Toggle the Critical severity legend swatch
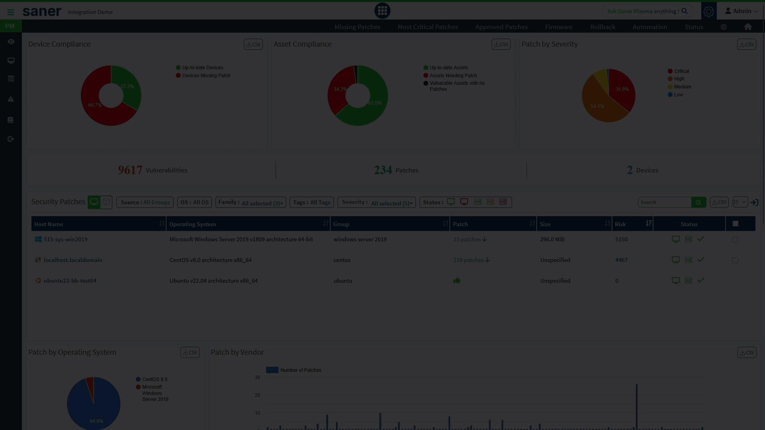Viewport: 765px width, 430px height. coord(670,71)
